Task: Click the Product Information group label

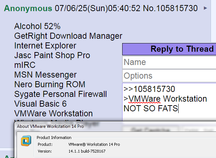Action: (x=54, y=138)
